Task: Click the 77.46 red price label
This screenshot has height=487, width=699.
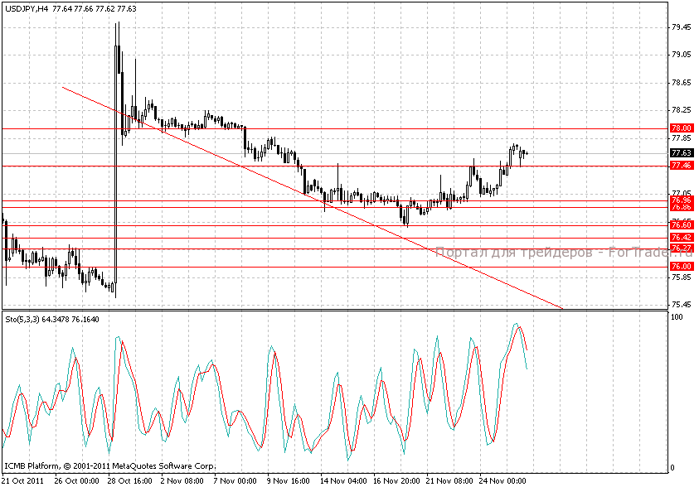Action: point(681,166)
